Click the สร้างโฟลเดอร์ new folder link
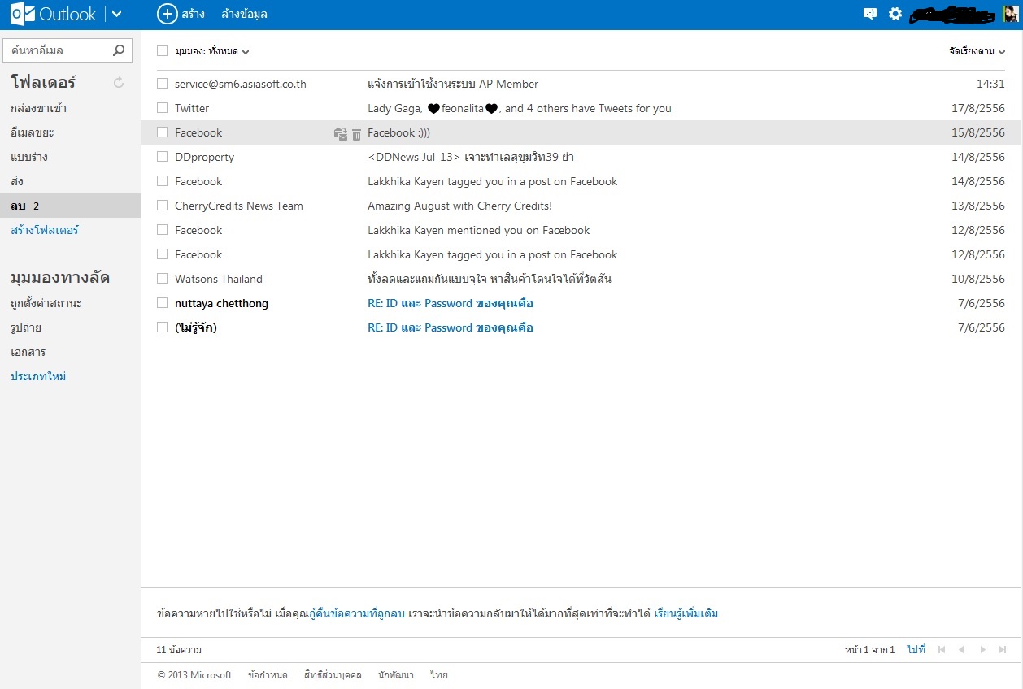Viewport: 1023px width, 689px height. [x=45, y=230]
